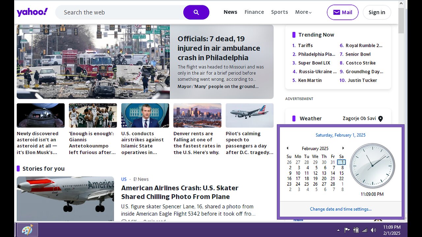Select February 28 in the calendar

tap(333, 184)
